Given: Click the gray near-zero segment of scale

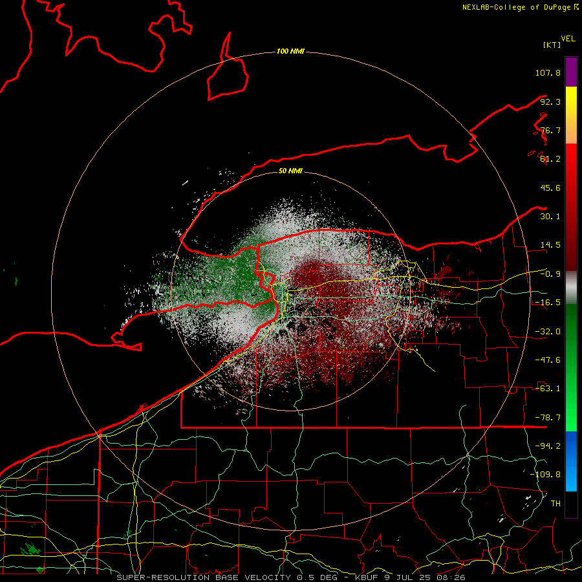Looking at the screenshot, I should 571,288.
